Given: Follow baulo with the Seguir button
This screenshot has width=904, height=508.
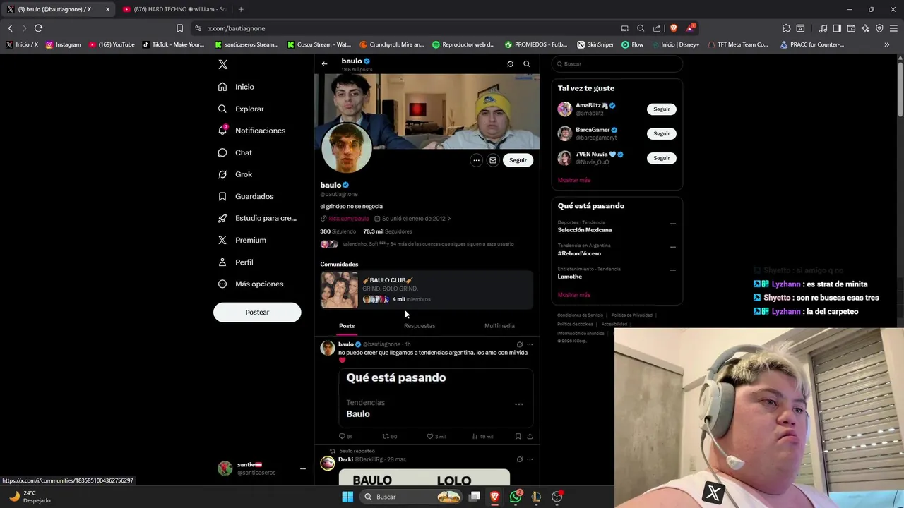Looking at the screenshot, I should point(518,160).
